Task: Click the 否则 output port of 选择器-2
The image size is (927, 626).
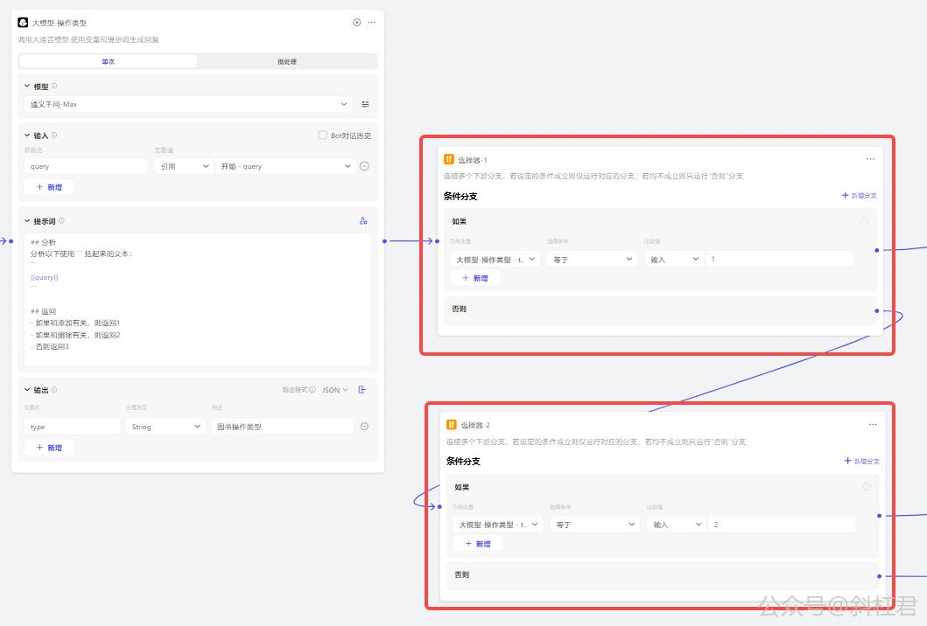Action: point(879,576)
